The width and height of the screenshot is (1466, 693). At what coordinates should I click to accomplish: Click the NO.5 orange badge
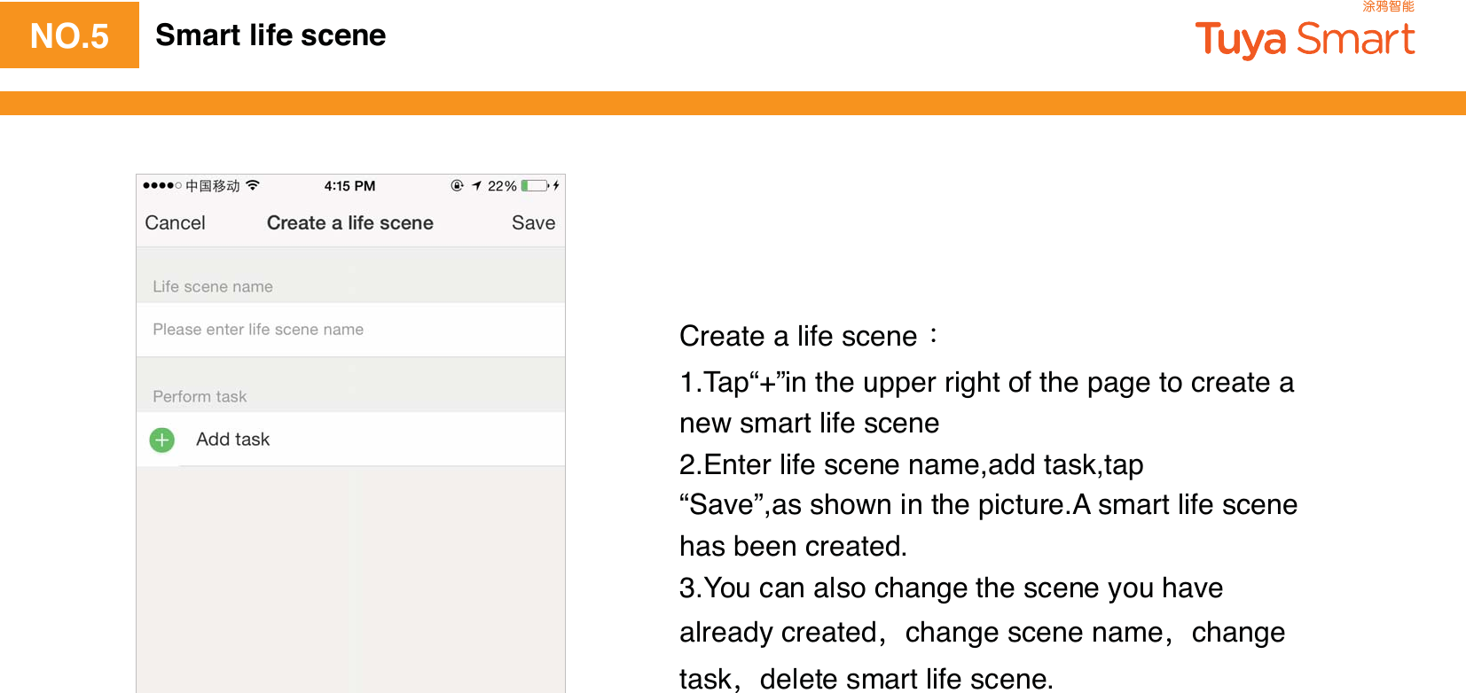point(69,35)
